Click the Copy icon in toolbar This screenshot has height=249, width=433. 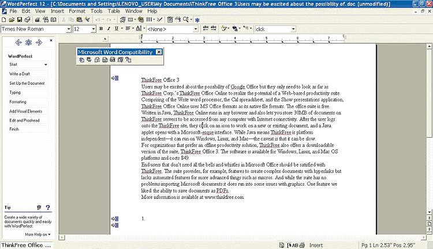[72, 20]
